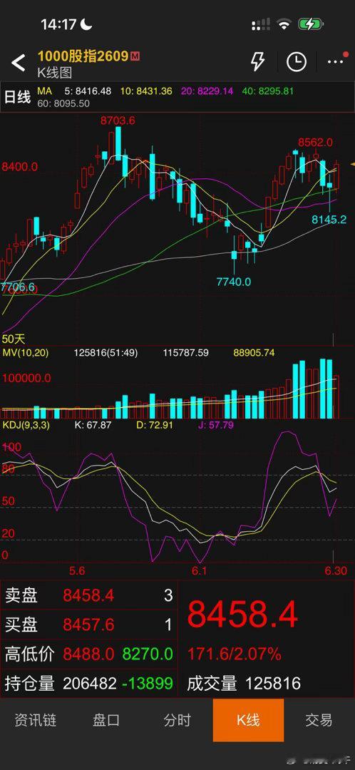Tap the K: 67.87 value
Screen dimensions: 355x770
pyautogui.click(x=92, y=425)
